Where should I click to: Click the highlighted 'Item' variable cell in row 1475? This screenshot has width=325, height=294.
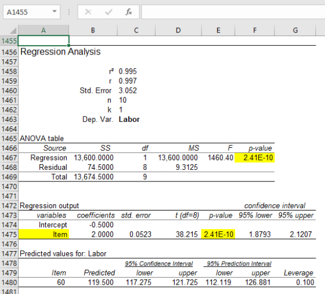coord(44,234)
